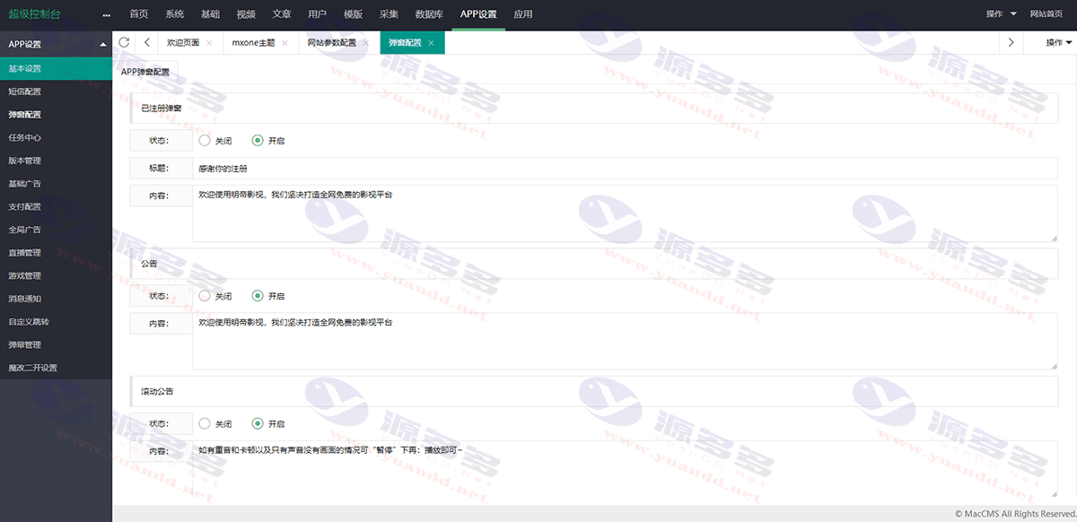
Task: Select 关闭 for 滚动公告 status
Action: [x=215, y=424]
